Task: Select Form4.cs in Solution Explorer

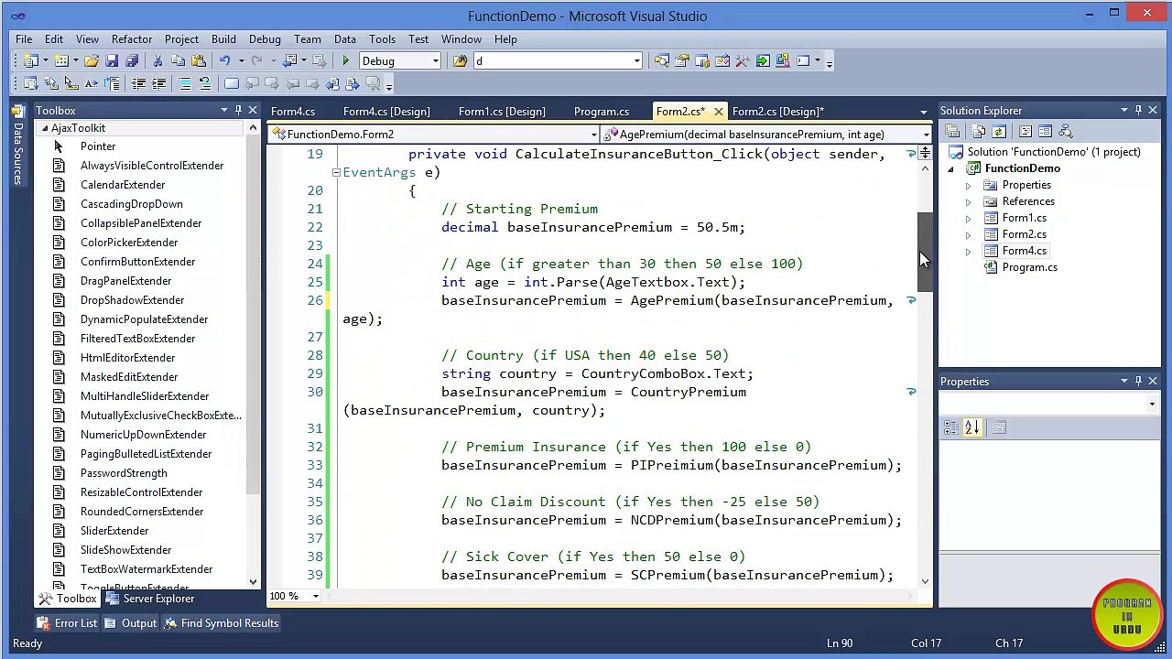Action: (1024, 251)
